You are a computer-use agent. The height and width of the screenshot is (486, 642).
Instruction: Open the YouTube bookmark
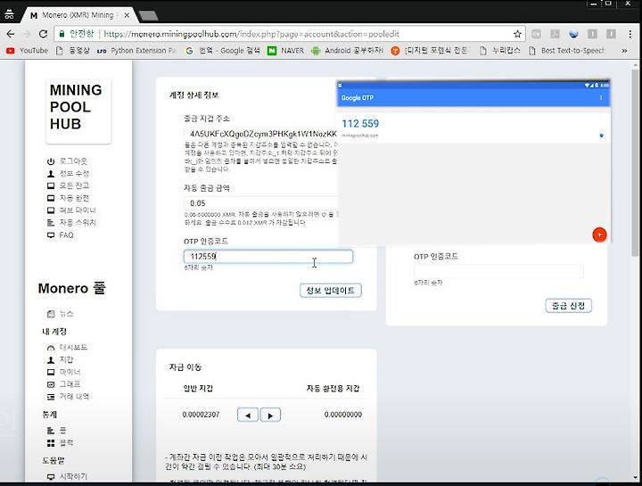tap(28, 50)
